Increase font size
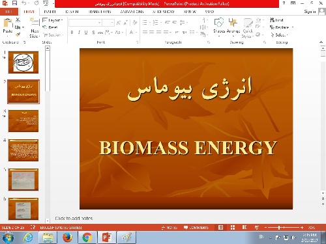 [x=119, y=23]
